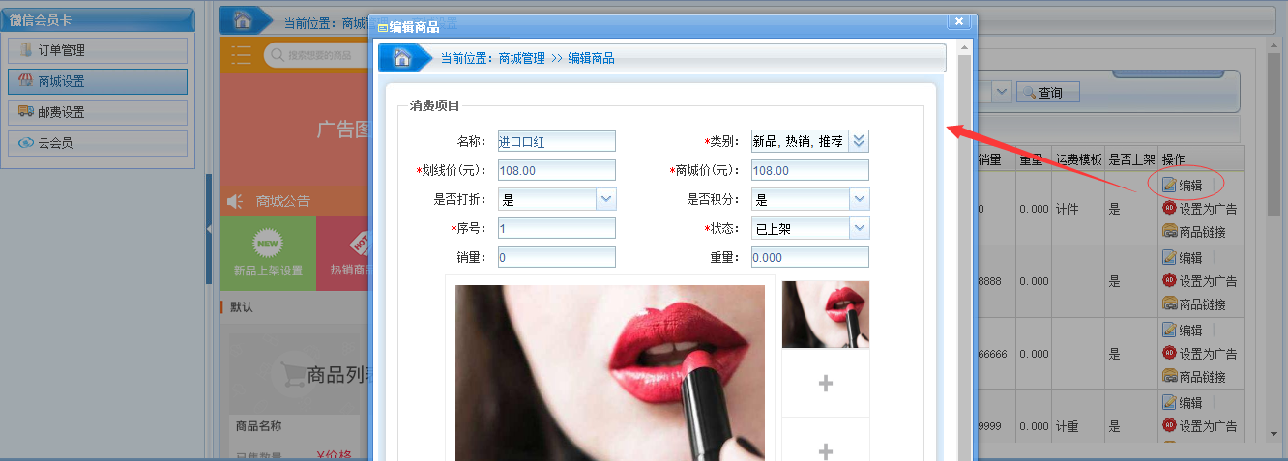Click 编辑 in the 计件 row
Screen dimensions: 1288x461
[x=1183, y=186]
